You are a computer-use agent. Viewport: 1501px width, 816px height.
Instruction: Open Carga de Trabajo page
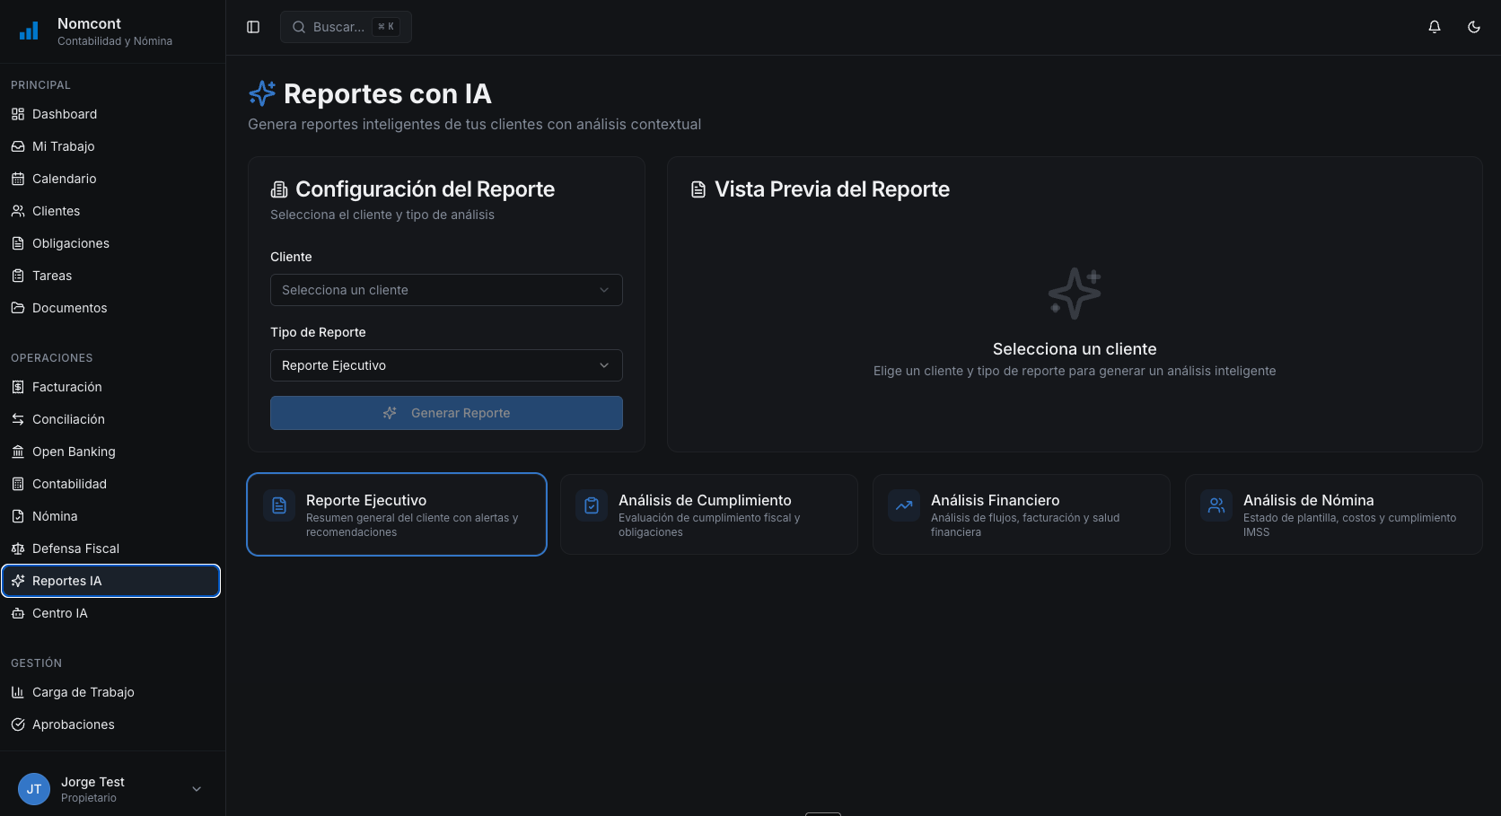point(83,692)
